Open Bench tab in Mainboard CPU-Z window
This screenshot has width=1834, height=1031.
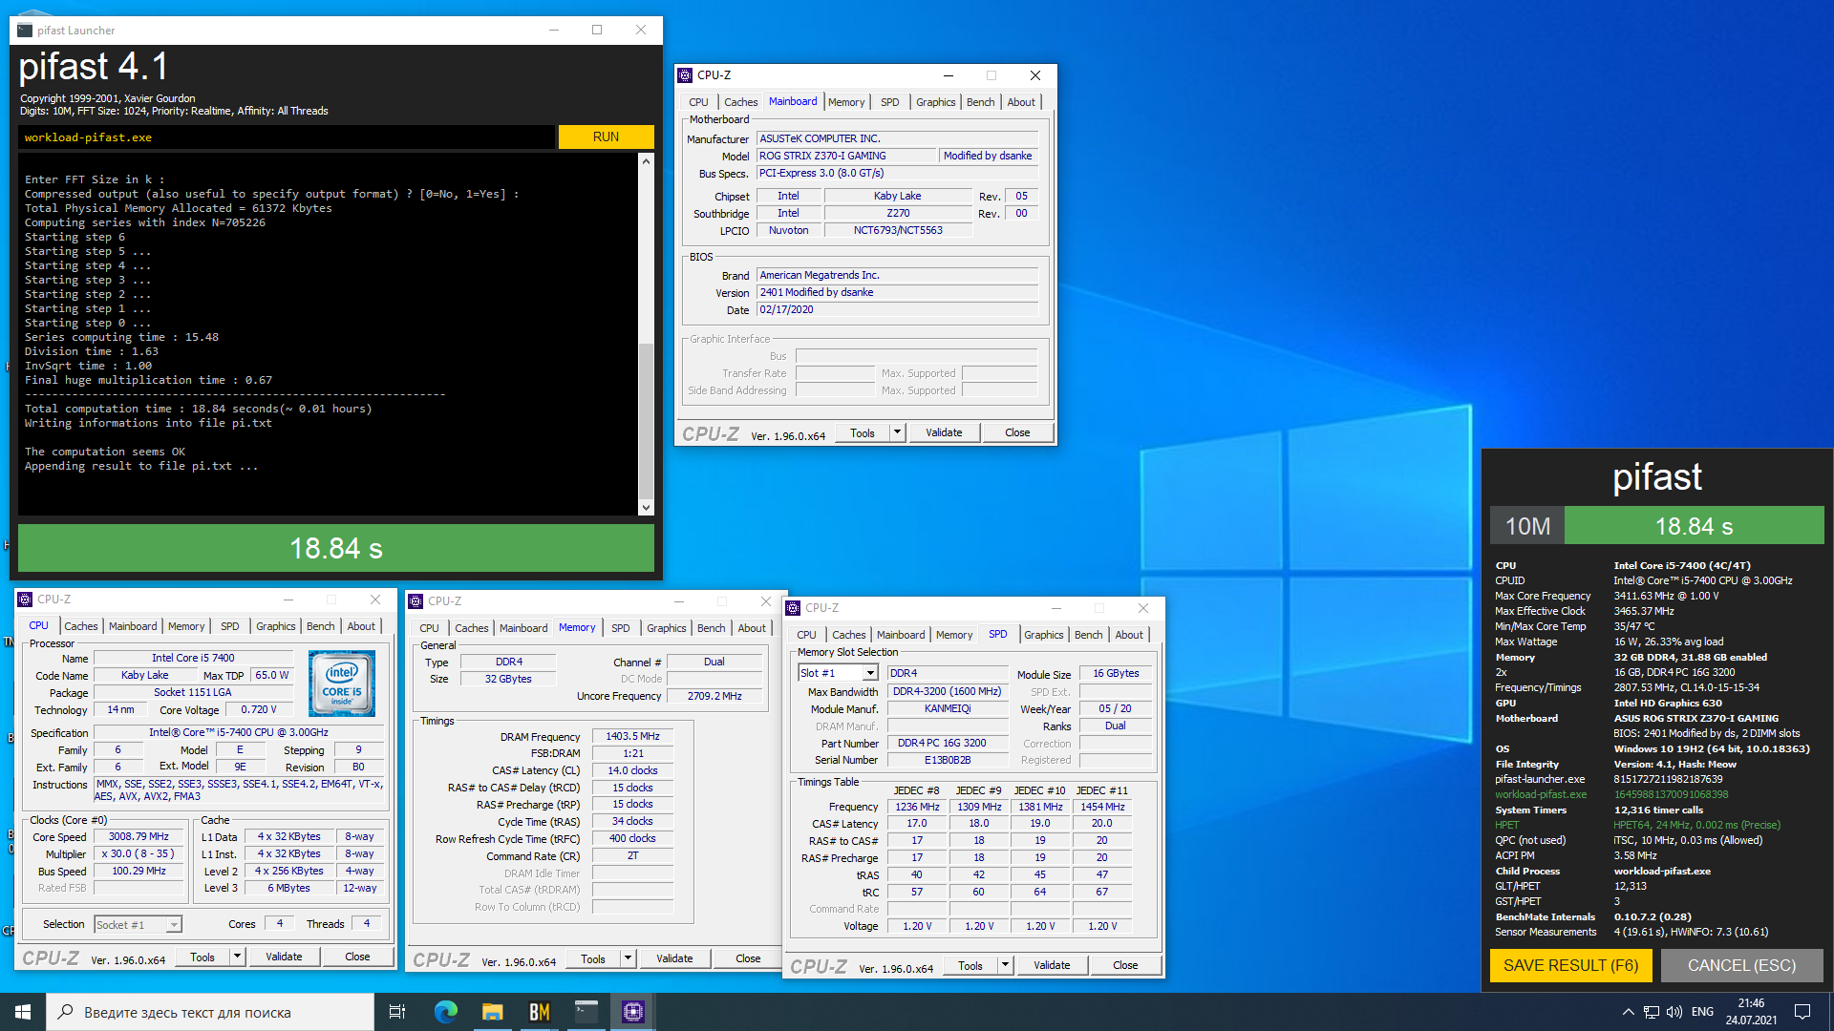(980, 102)
